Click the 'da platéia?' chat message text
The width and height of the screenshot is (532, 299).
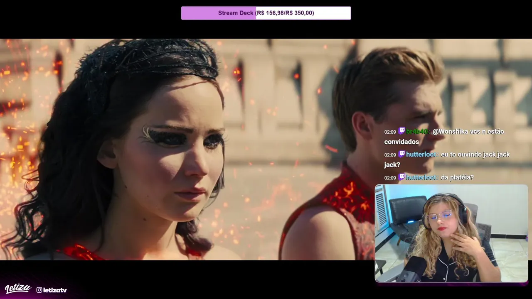457,178
